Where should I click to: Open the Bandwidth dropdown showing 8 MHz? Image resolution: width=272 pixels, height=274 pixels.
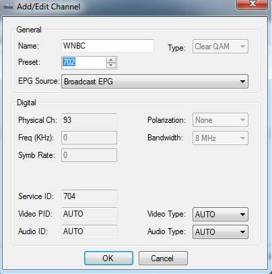[220, 138]
